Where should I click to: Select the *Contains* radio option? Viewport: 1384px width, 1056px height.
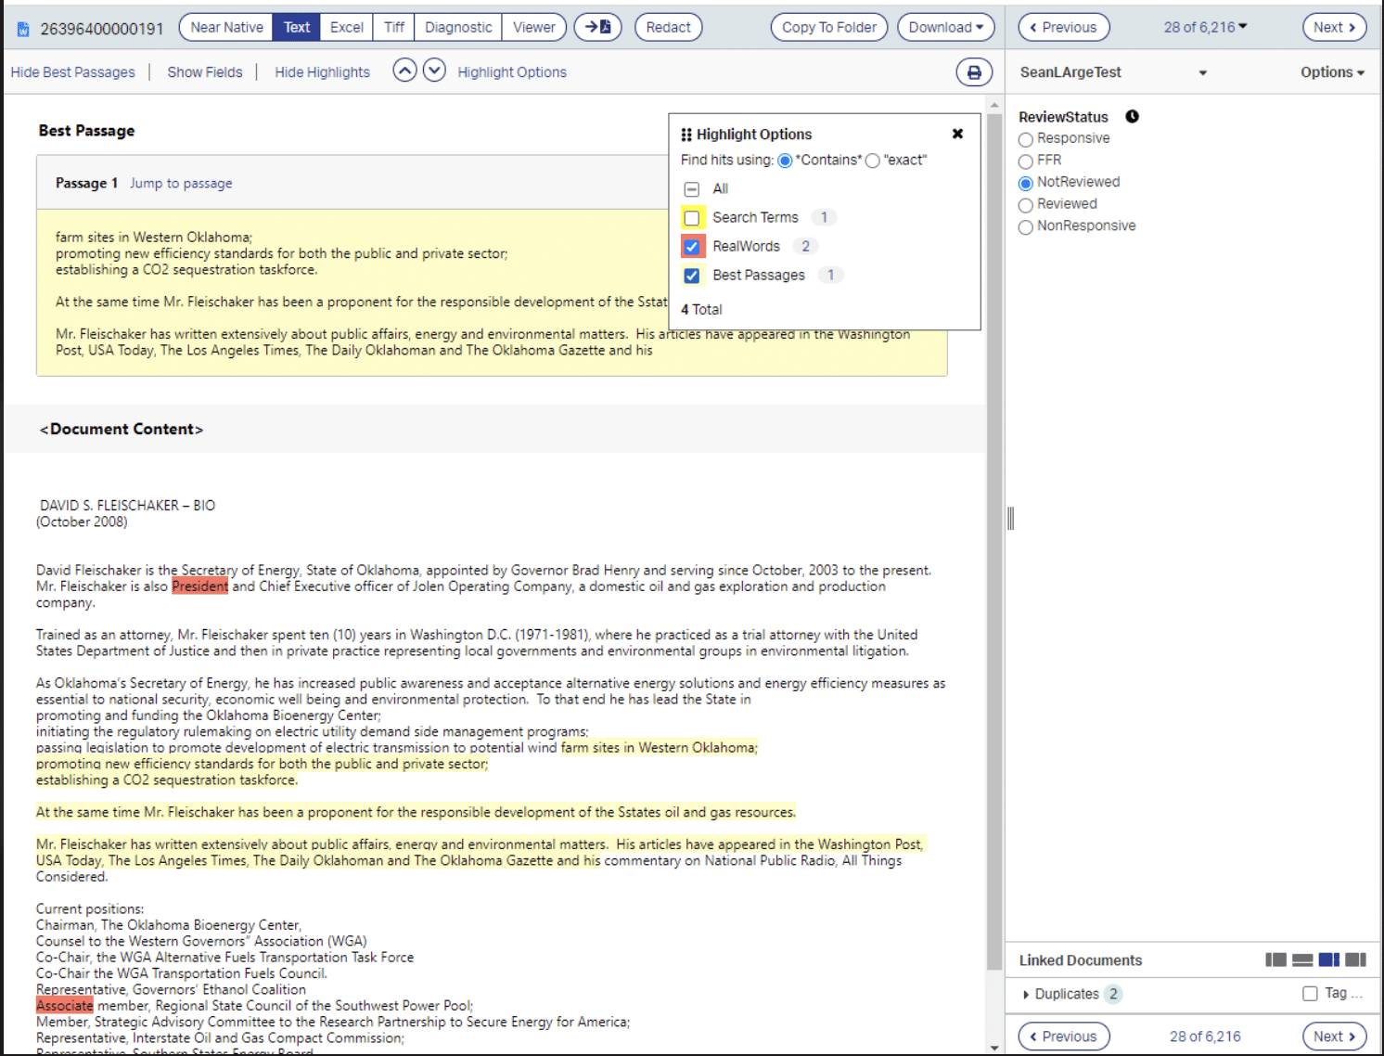pos(785,161)
